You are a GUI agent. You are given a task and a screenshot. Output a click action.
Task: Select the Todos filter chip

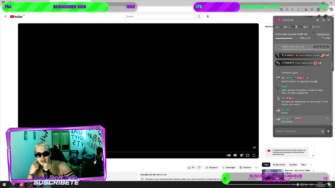pos(266,165)
